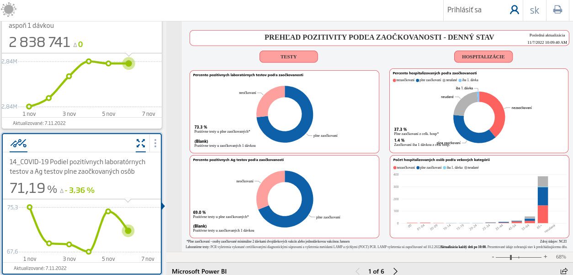The width and height of the screenshot is (573, 275).
Task: Click the HOSPITALIZÁCIE button
Action: (x=483, y=57)
